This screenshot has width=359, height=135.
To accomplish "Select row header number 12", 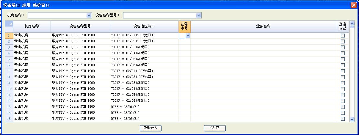I will click(9, 101).
